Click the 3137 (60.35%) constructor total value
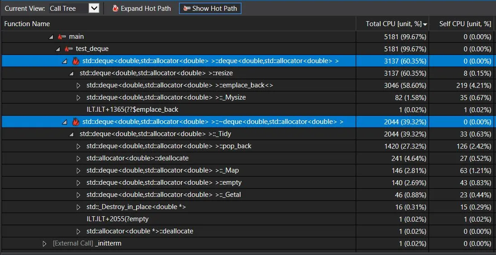This screenshot has width=496, height=255. coord(405,61)
